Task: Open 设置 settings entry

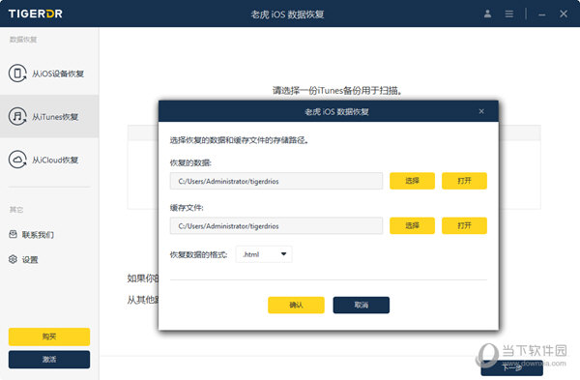Action: pos(30,260)
